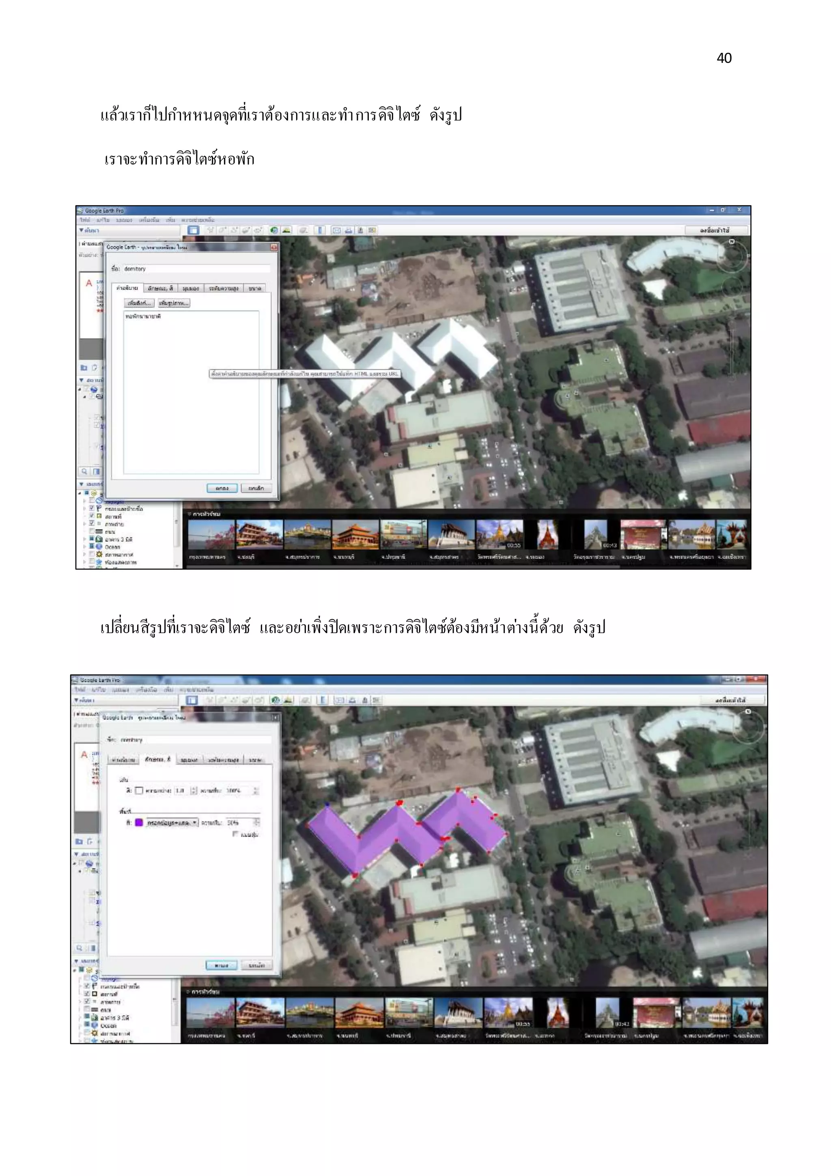
Task: Toggle sidebar icon in the purple-polygon screenshot toolbar
Action: (x=192, y=700)
